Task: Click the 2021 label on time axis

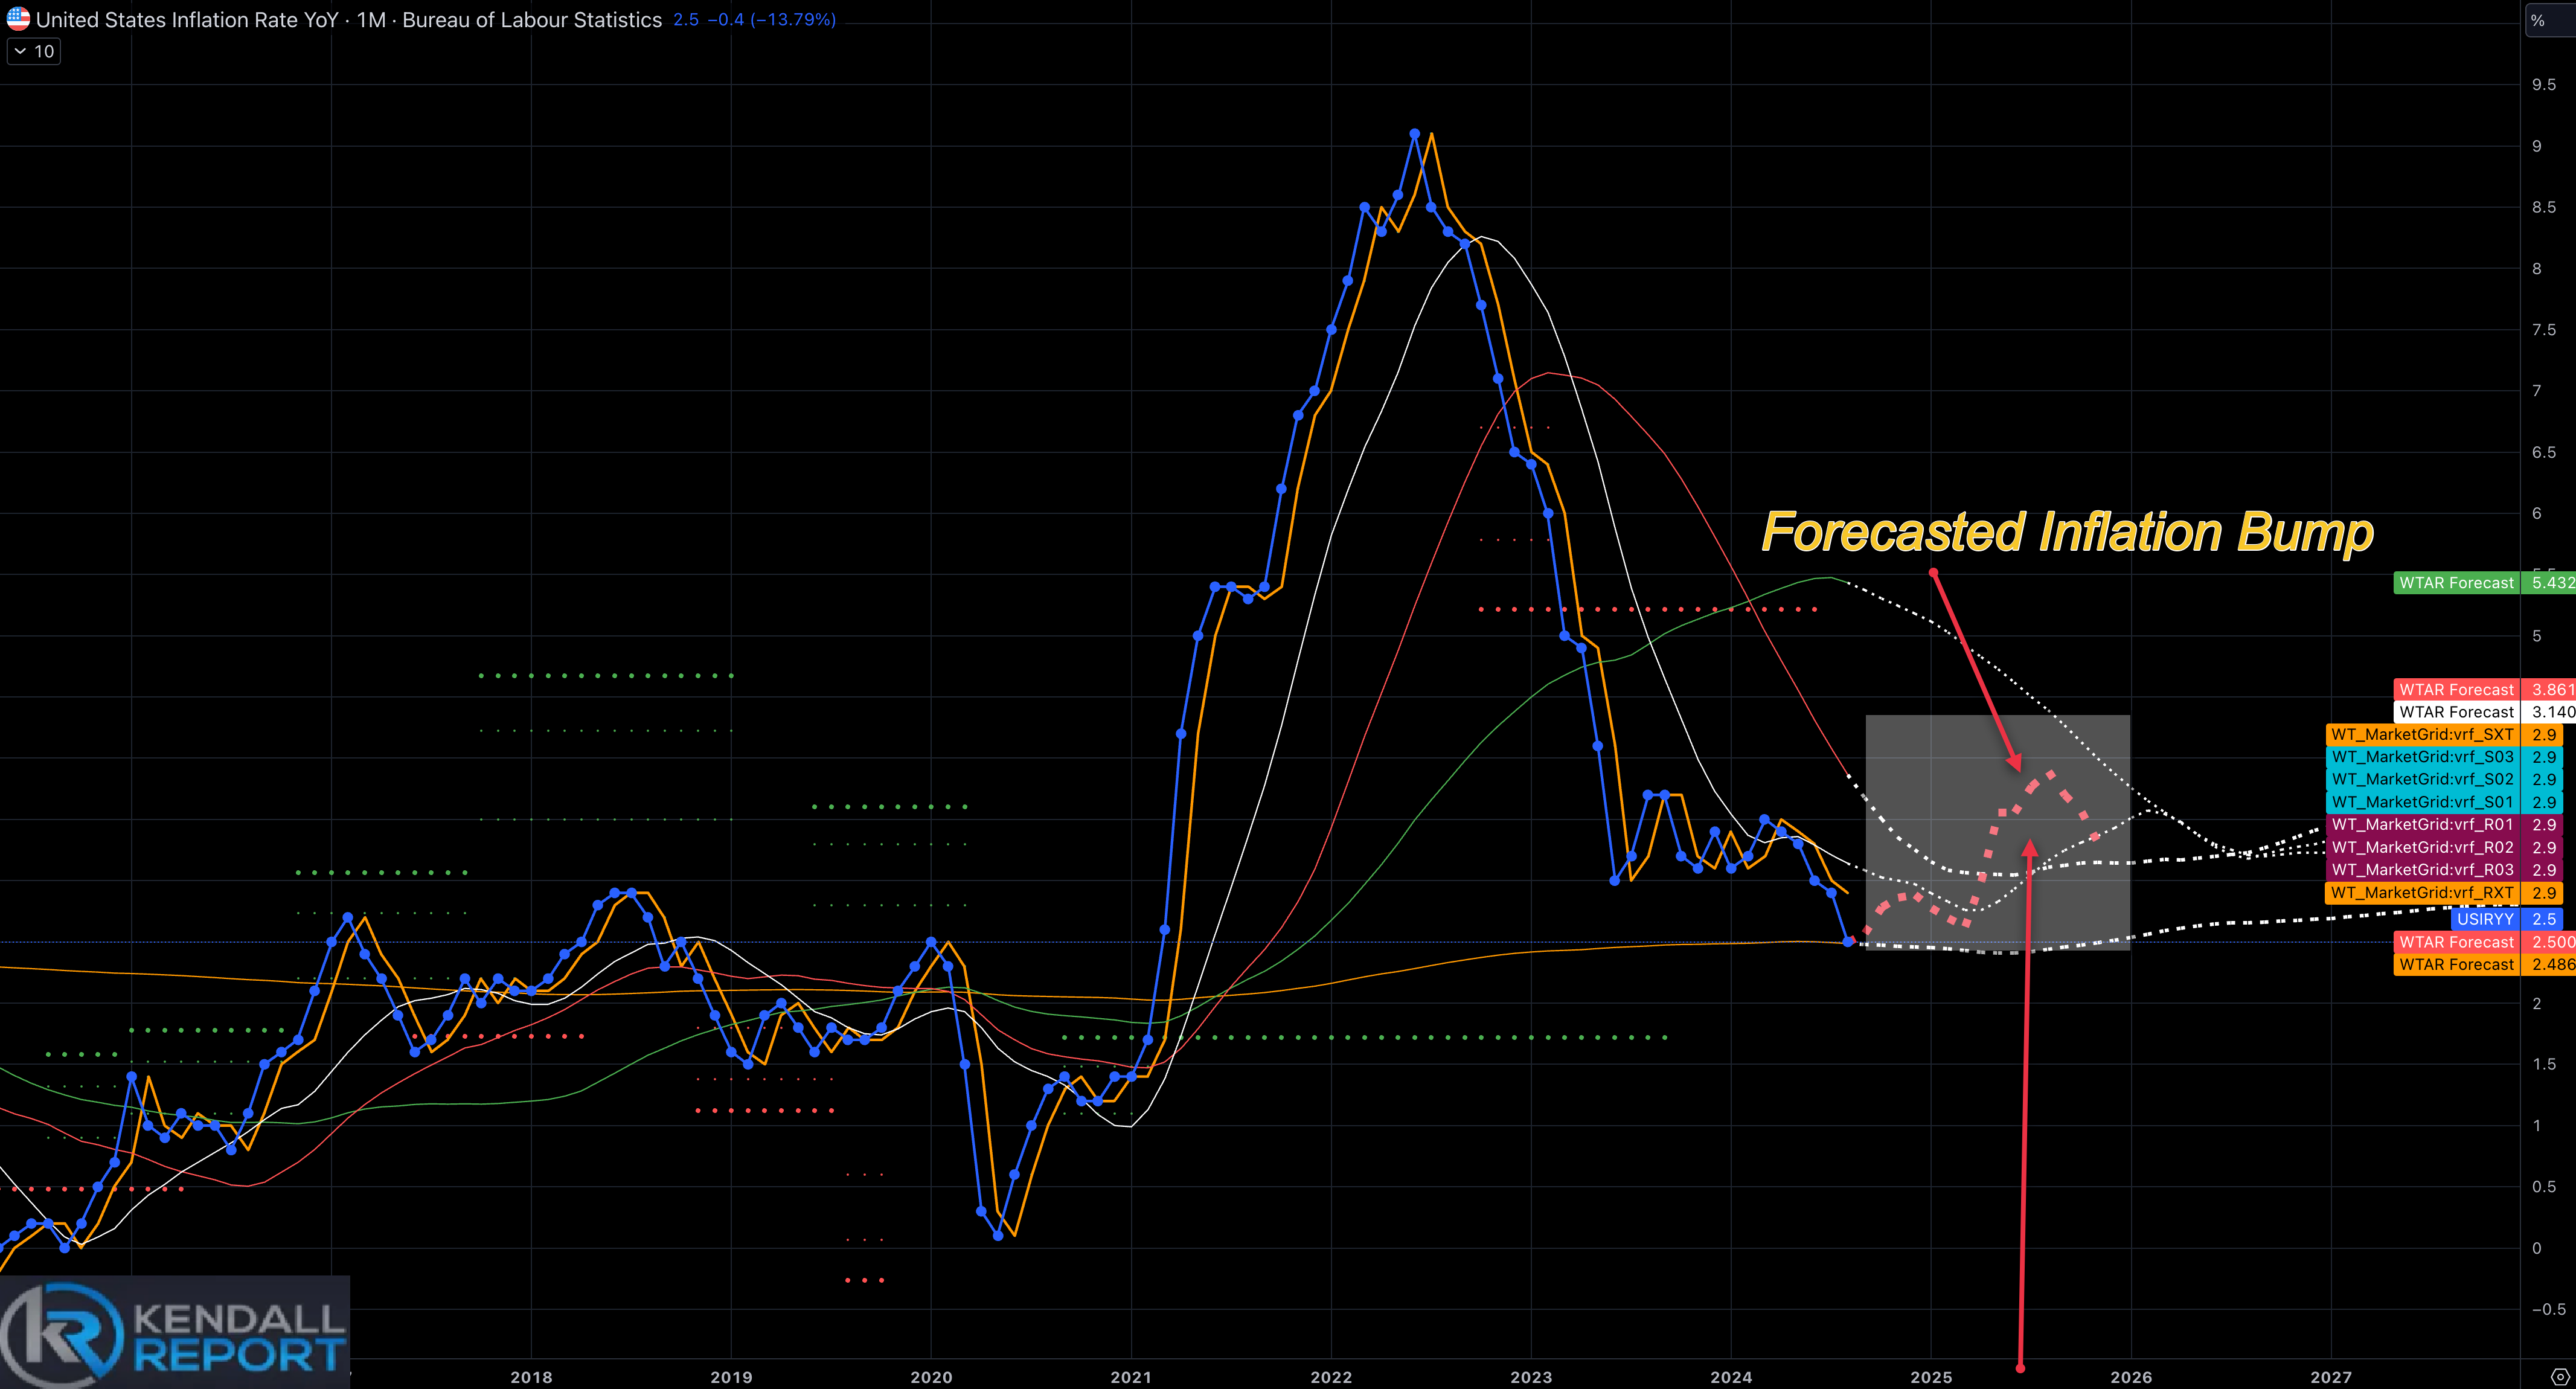Action: (x=1131, y=1377)
